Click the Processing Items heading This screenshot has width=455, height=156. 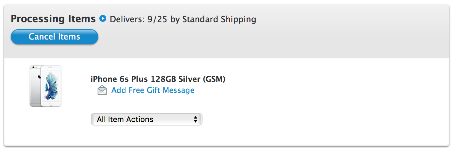point(53,19)
